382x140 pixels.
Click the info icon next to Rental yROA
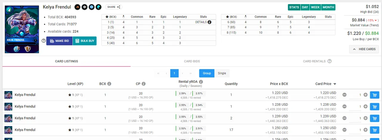point(201,82)
